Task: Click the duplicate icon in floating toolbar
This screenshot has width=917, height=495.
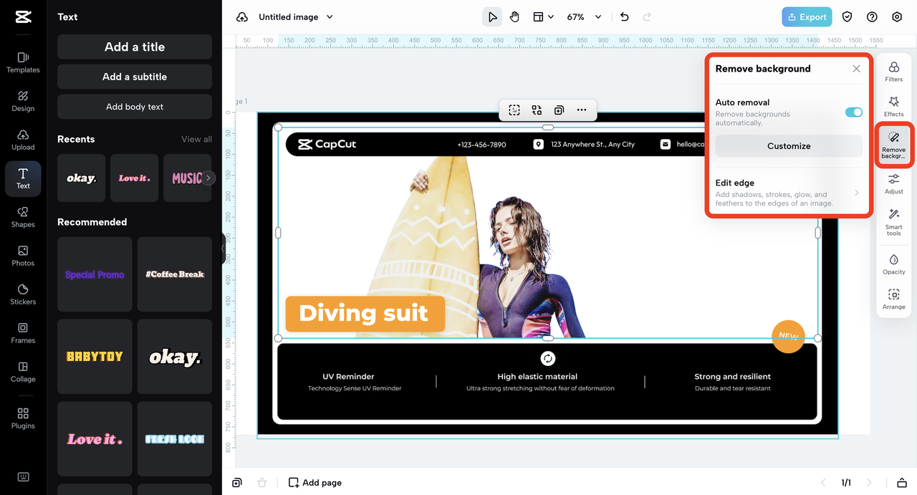Action: (559, 110)
